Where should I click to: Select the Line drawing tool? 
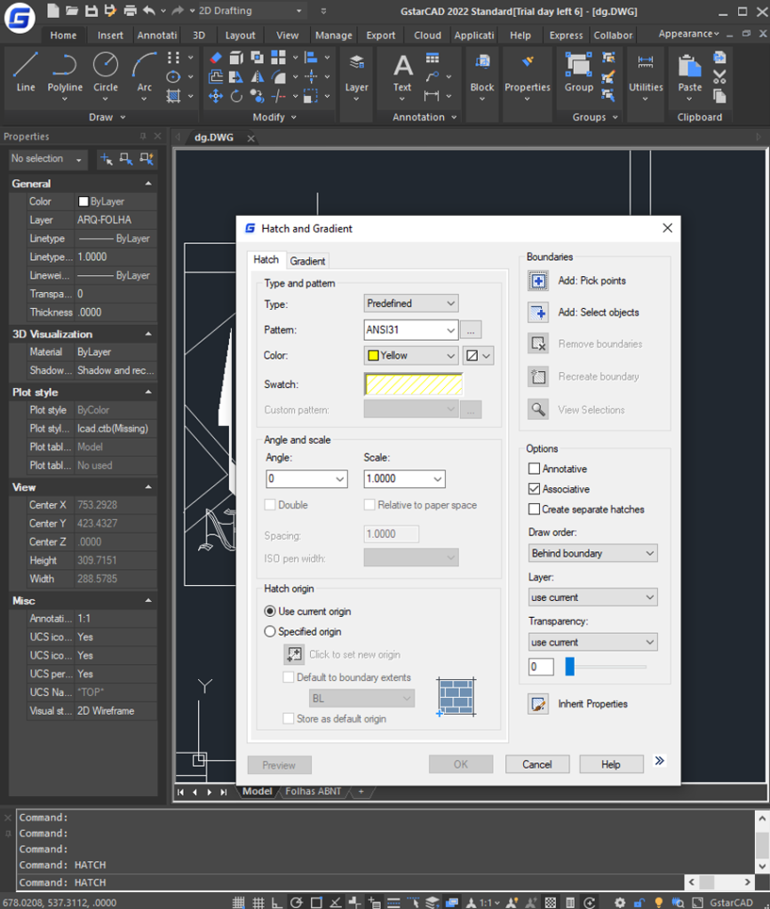point(26,73)
